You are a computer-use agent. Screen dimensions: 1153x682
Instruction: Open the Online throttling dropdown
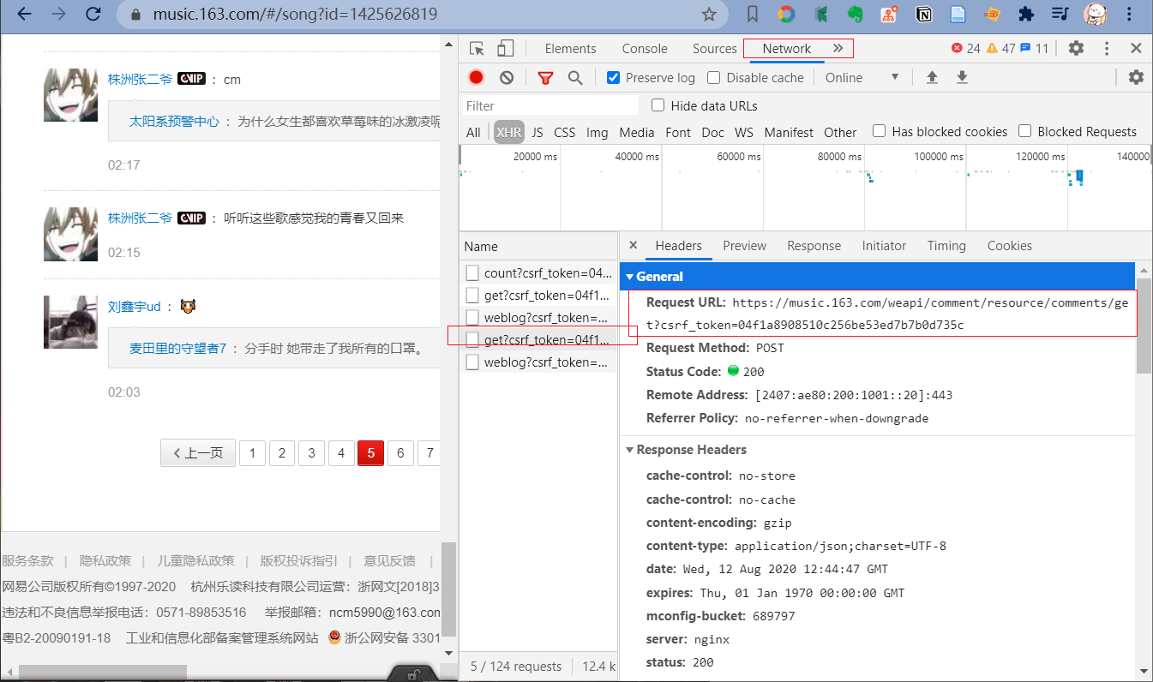[862, 78]
